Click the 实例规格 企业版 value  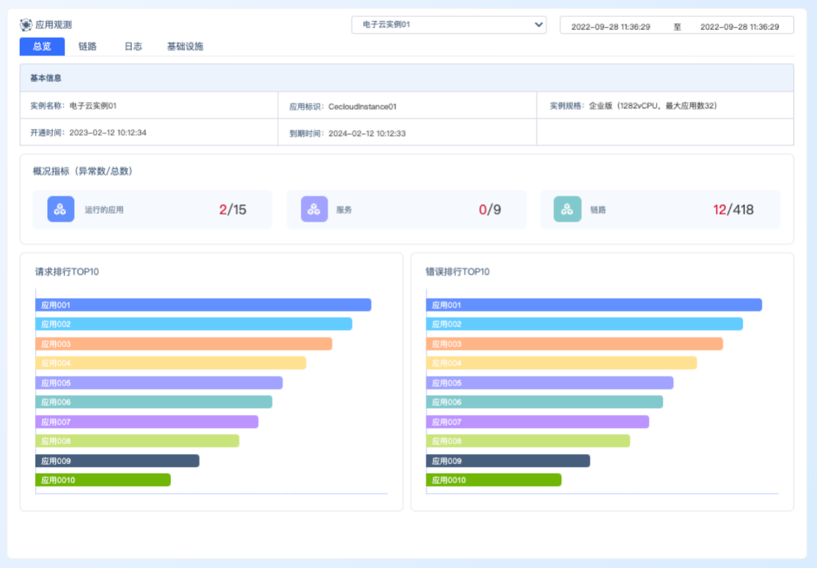click(x=653, y=106)
